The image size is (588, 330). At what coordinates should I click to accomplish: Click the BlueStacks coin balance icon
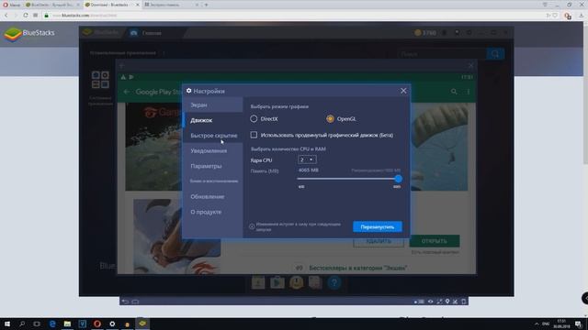coord(417,33)
